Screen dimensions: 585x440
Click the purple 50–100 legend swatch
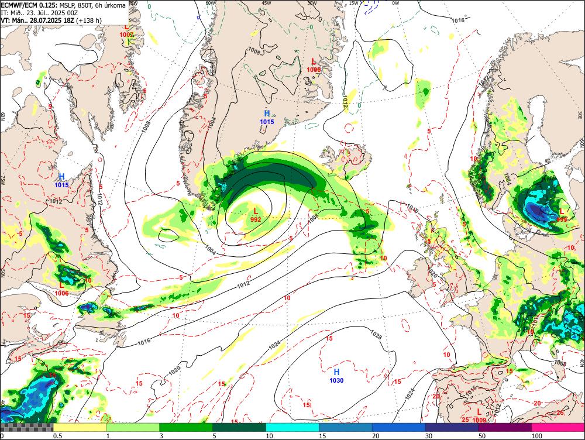coord(505,427)
